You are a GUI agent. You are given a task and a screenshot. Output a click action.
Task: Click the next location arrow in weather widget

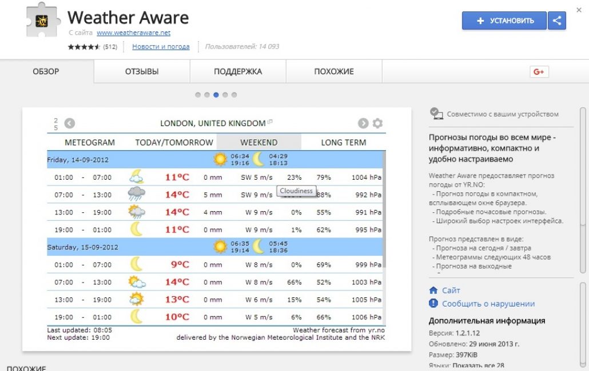363,123
